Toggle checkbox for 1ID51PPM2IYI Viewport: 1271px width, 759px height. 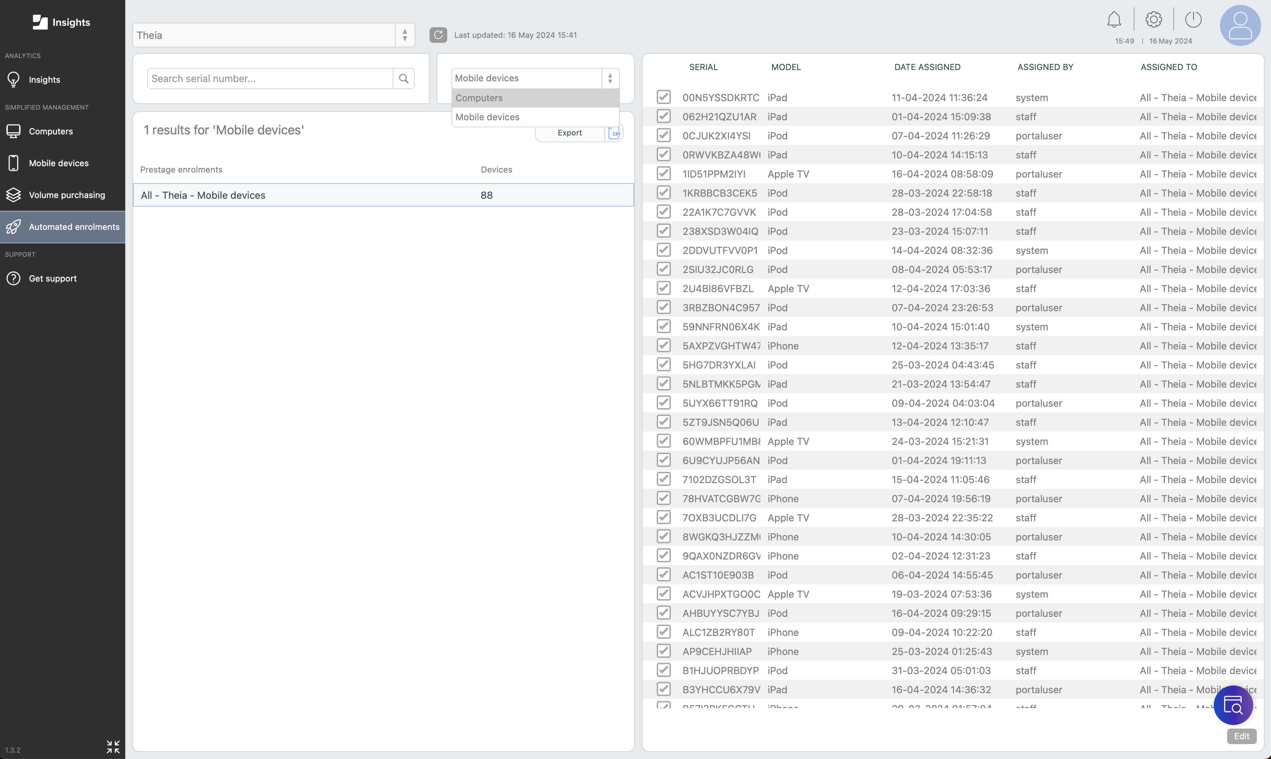664,173
